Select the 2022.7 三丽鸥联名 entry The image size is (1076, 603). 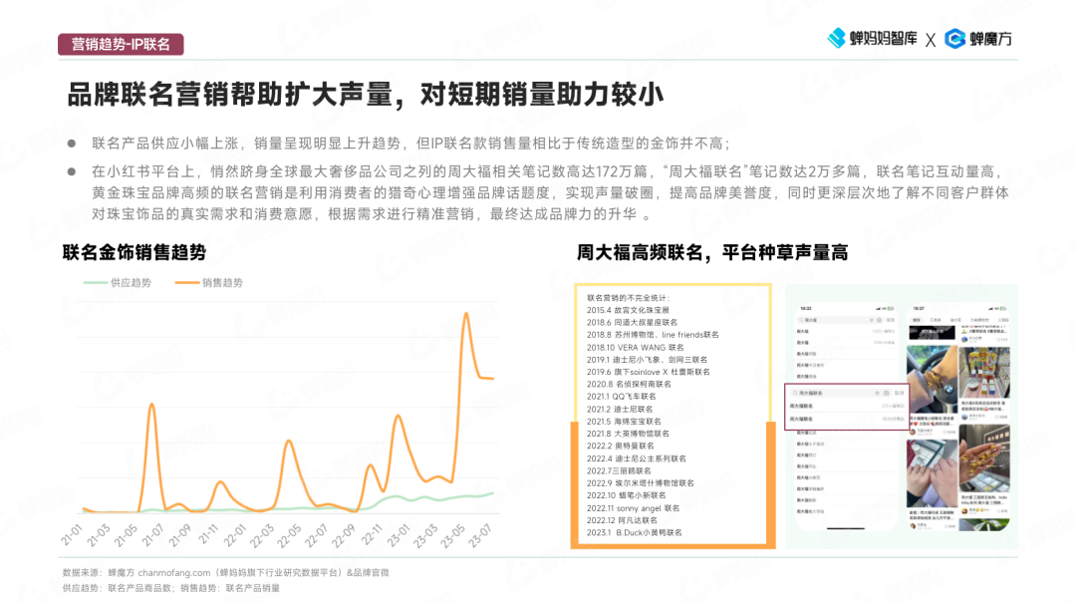619,470
